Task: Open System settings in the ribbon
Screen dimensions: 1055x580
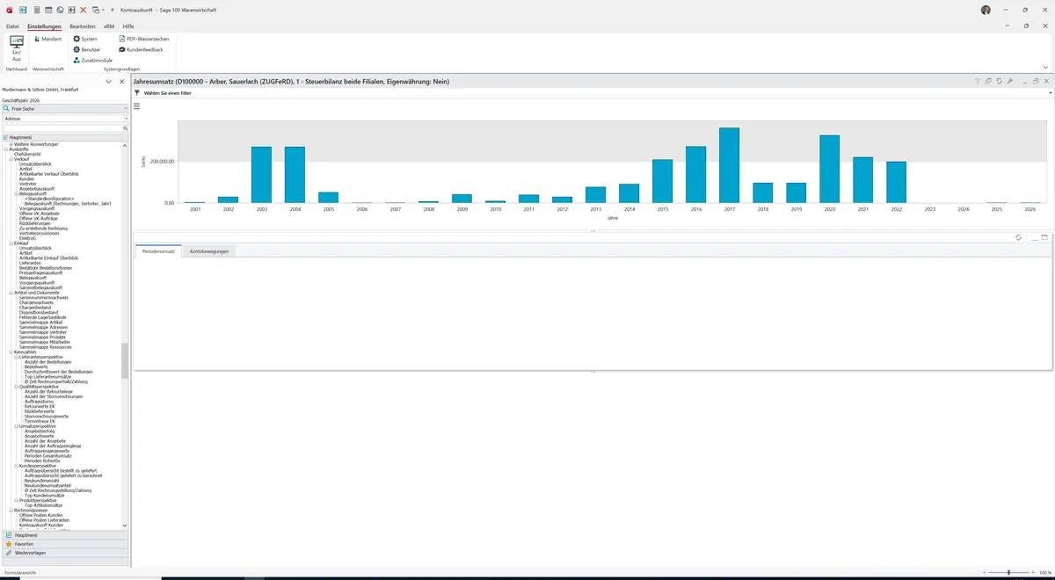Action: coord(85,40)
